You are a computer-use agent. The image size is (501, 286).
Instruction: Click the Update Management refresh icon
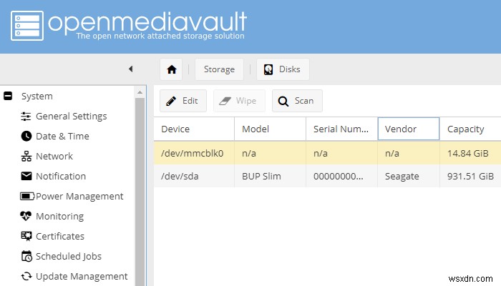[26, 276]
